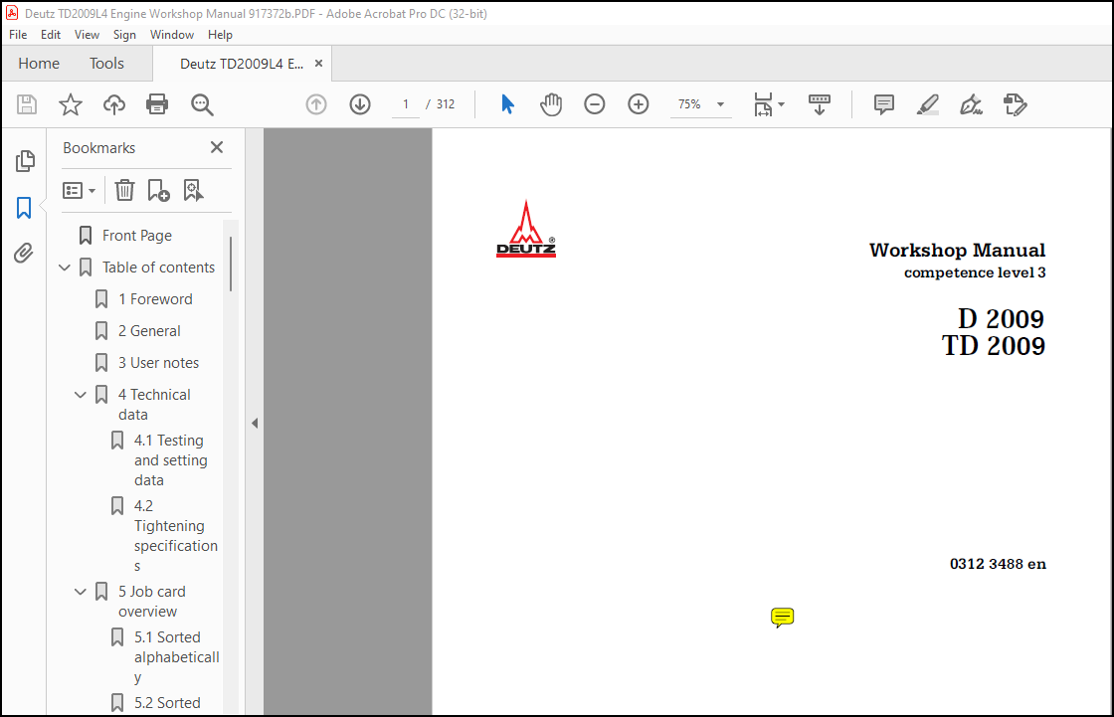Collapse the navigation pane with arrow
The height and width of the screenshot is (717, 1114).
click(255, 423)
